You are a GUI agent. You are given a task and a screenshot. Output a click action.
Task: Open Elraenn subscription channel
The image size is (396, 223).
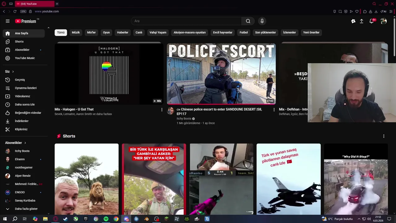pos(24,159)
